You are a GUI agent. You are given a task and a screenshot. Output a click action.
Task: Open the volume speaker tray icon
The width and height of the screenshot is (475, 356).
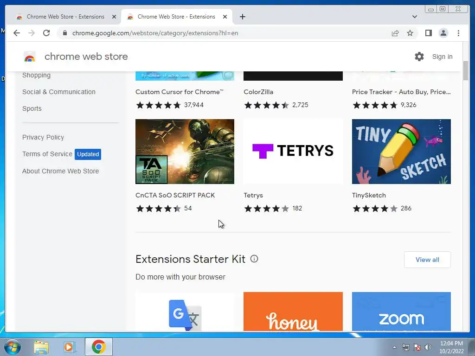(428, 347)
